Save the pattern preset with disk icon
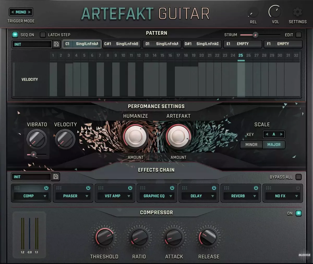Screen dimensions: 313x264 click(x=56, y=44)
